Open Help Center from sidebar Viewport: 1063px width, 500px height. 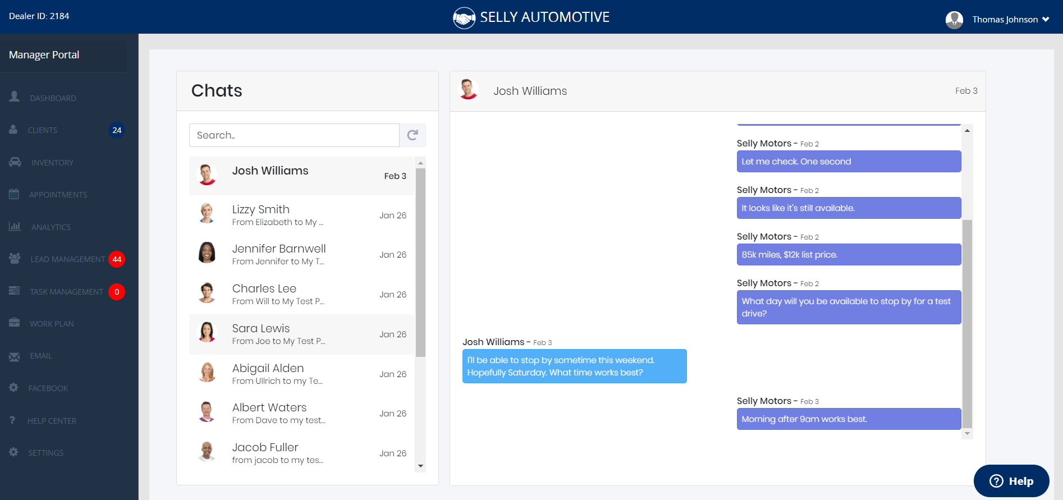(52, 421)
